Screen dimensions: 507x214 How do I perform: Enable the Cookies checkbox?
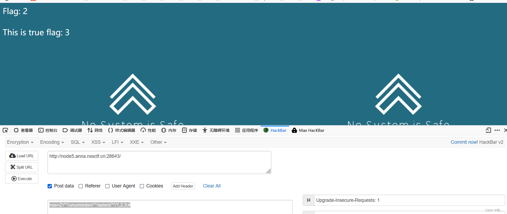142,186
